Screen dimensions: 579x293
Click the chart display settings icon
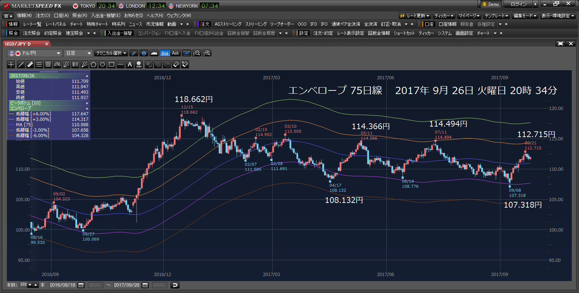(x=186, y=53)
